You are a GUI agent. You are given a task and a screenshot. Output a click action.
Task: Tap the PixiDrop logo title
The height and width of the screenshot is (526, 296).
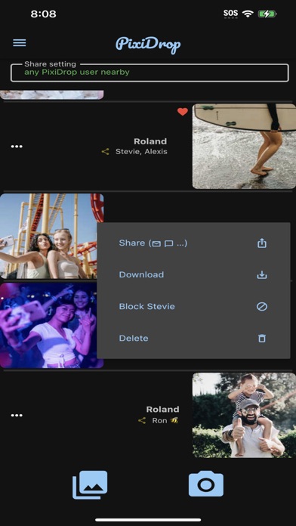coord(148,45)
